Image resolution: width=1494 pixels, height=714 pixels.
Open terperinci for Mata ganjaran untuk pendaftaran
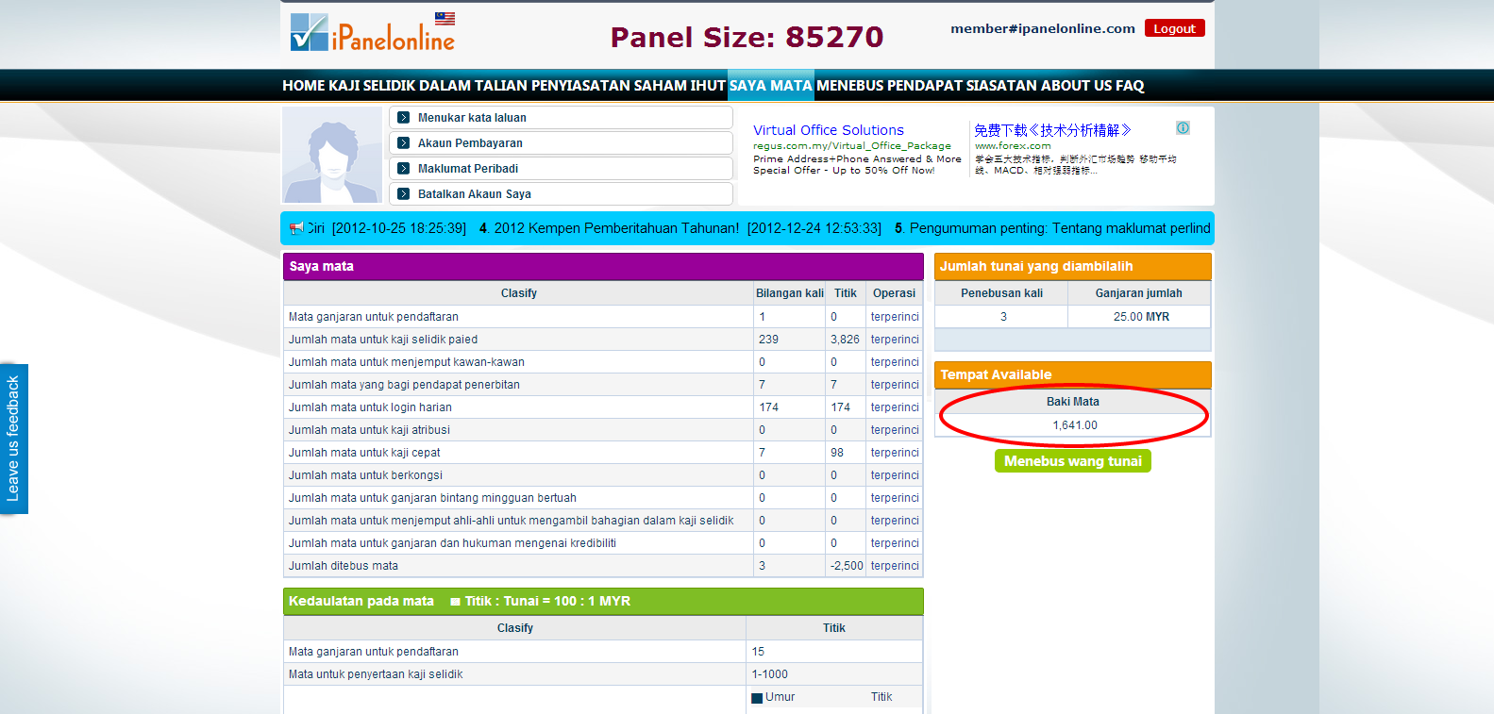(895, 317)
